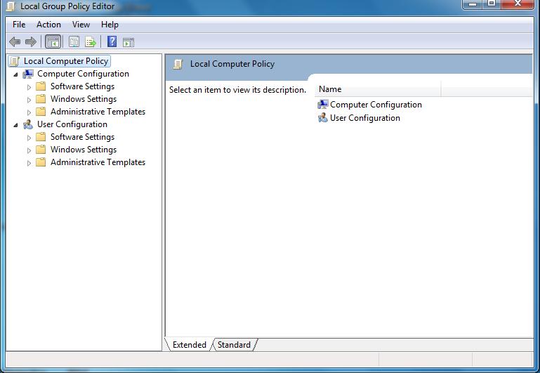Expand Windows Settings under Computer Configuration
Viewport: 540px width, 373px height.
[x=29, y=100]
